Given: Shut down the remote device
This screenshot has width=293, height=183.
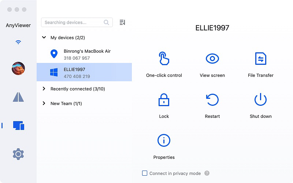Looking at the screenshot, I should tap(260, 100).
